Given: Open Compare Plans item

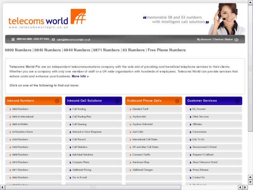Looking at the screenshot, I should click(x=94, y=162).
